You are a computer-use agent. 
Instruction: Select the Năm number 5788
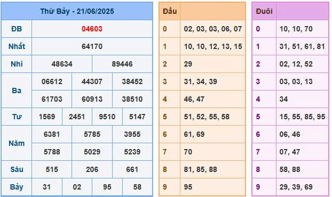(52, 152)
